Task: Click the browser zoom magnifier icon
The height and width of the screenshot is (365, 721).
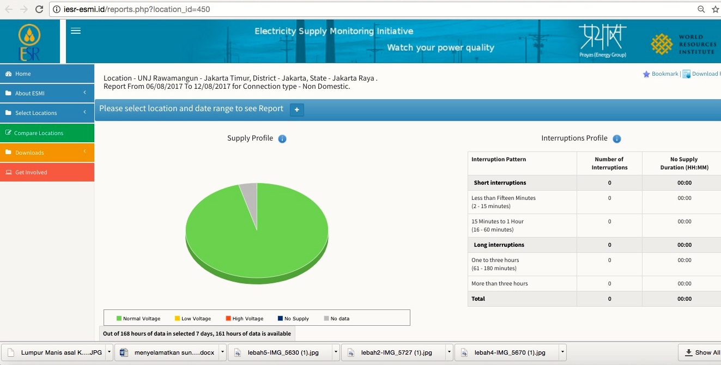Action: 701,9
